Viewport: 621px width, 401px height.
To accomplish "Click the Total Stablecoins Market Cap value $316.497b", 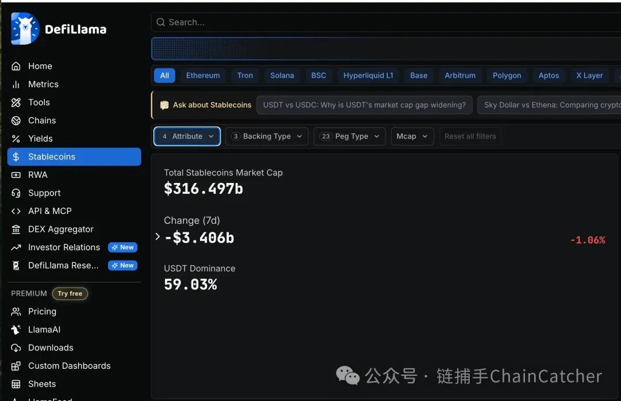I will (x=203, y=189).
